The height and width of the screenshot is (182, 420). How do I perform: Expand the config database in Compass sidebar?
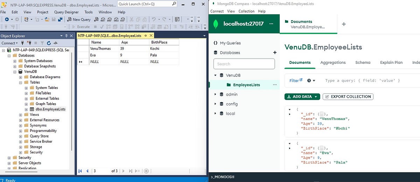coord(215,104)
